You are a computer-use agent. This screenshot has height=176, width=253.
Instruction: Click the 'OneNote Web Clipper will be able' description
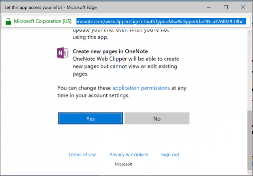click(126, 66)
